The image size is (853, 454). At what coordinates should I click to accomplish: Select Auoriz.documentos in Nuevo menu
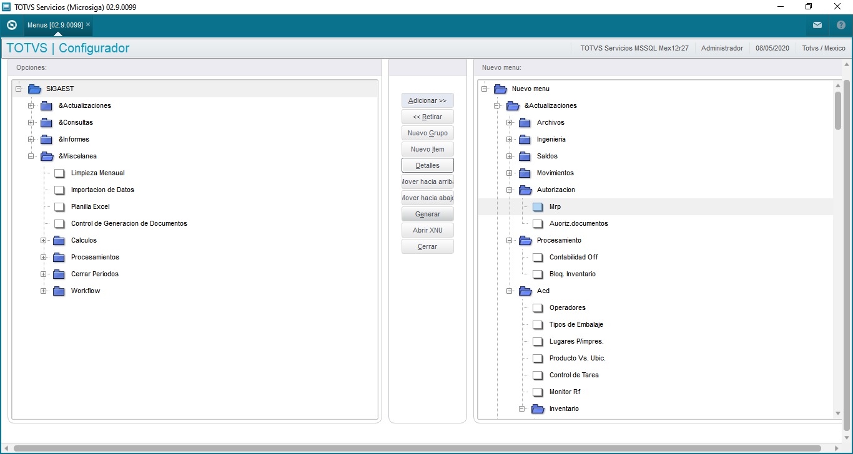(579, 223)
